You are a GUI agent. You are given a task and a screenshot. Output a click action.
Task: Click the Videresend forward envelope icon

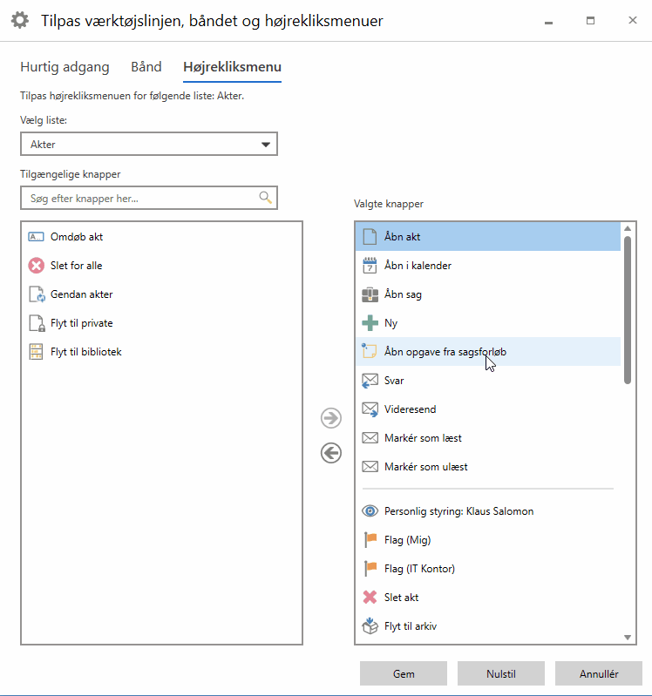[x=370, y=409]
